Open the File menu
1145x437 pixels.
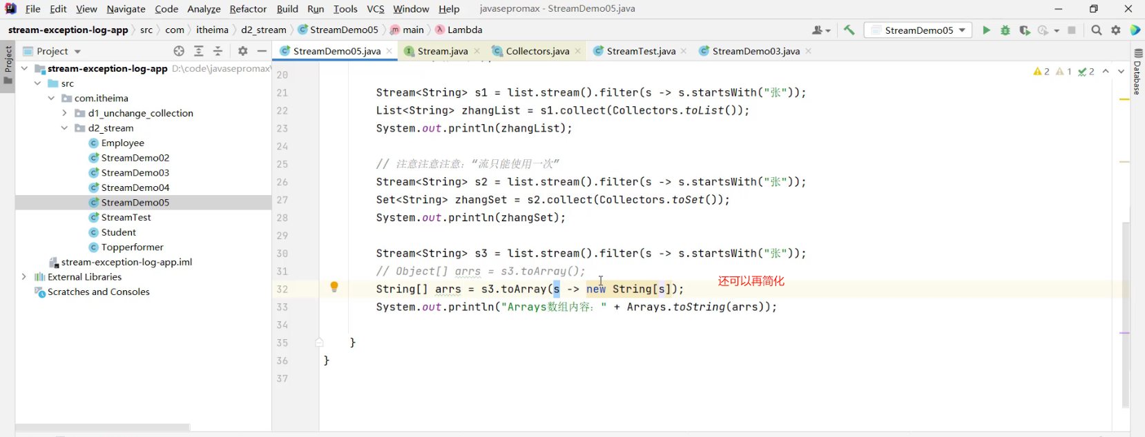32,9
